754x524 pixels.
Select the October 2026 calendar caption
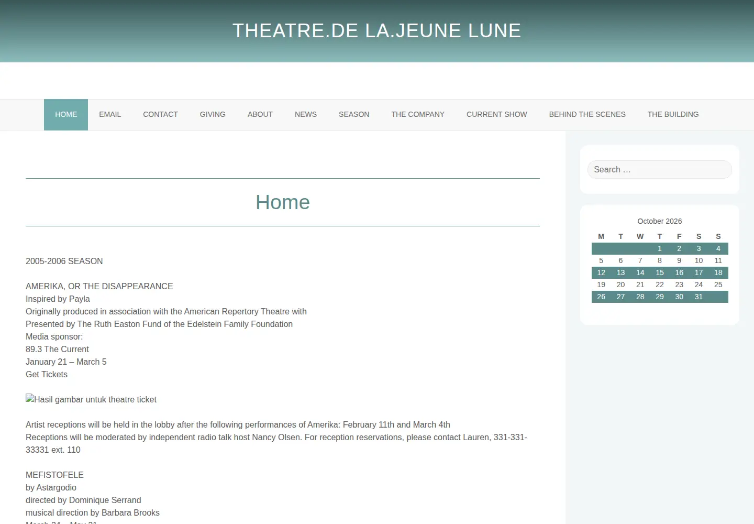pos(660,221)
